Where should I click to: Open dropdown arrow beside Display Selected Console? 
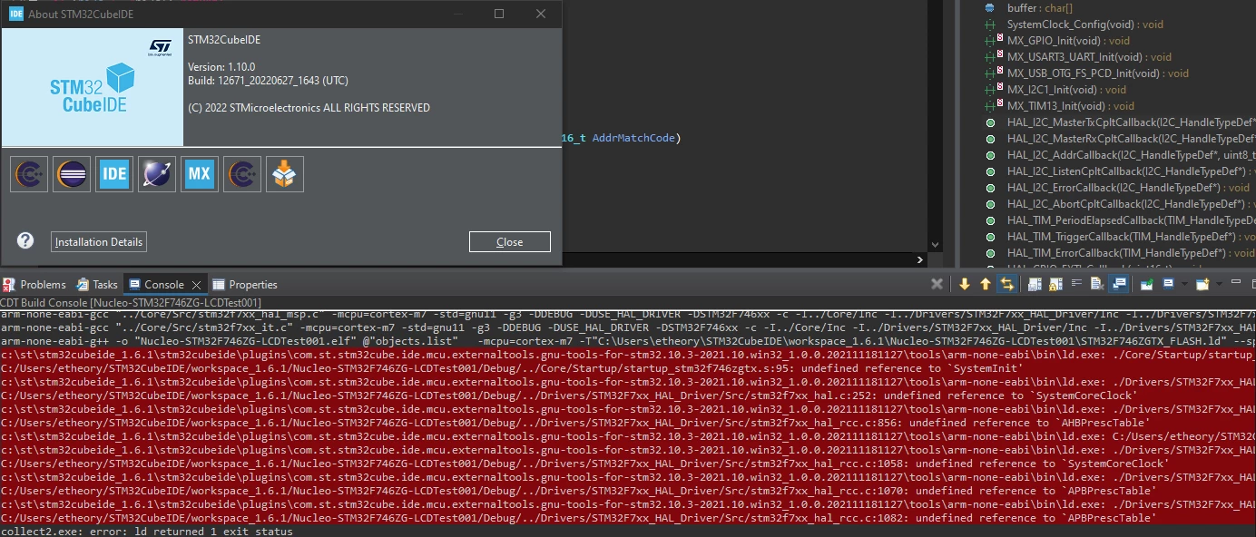point(1182,284)
